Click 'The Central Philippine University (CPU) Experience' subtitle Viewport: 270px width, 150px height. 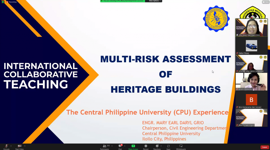pos(147,112)
